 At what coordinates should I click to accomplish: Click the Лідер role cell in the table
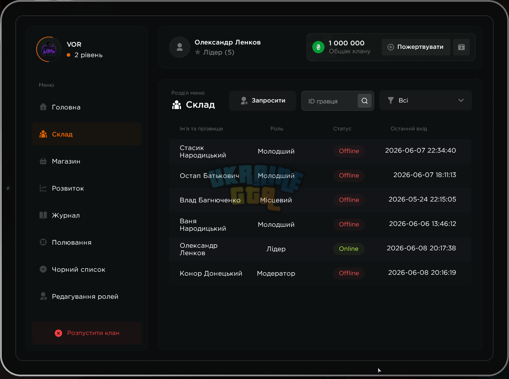[276, 249]
